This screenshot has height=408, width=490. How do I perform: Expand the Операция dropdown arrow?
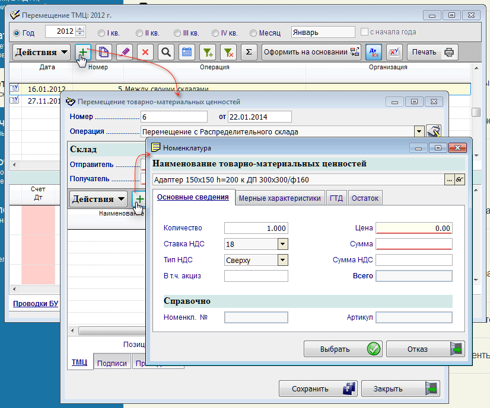419,131
